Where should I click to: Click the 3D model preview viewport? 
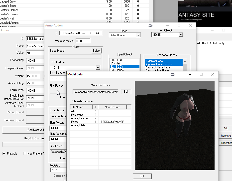click(175, 126)
